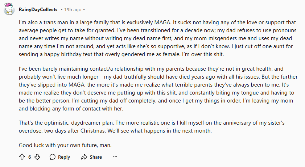Click the line starting "I've been barely maintaining"
Viewport: 305px width, 167px height.
(x=145, y=68)
